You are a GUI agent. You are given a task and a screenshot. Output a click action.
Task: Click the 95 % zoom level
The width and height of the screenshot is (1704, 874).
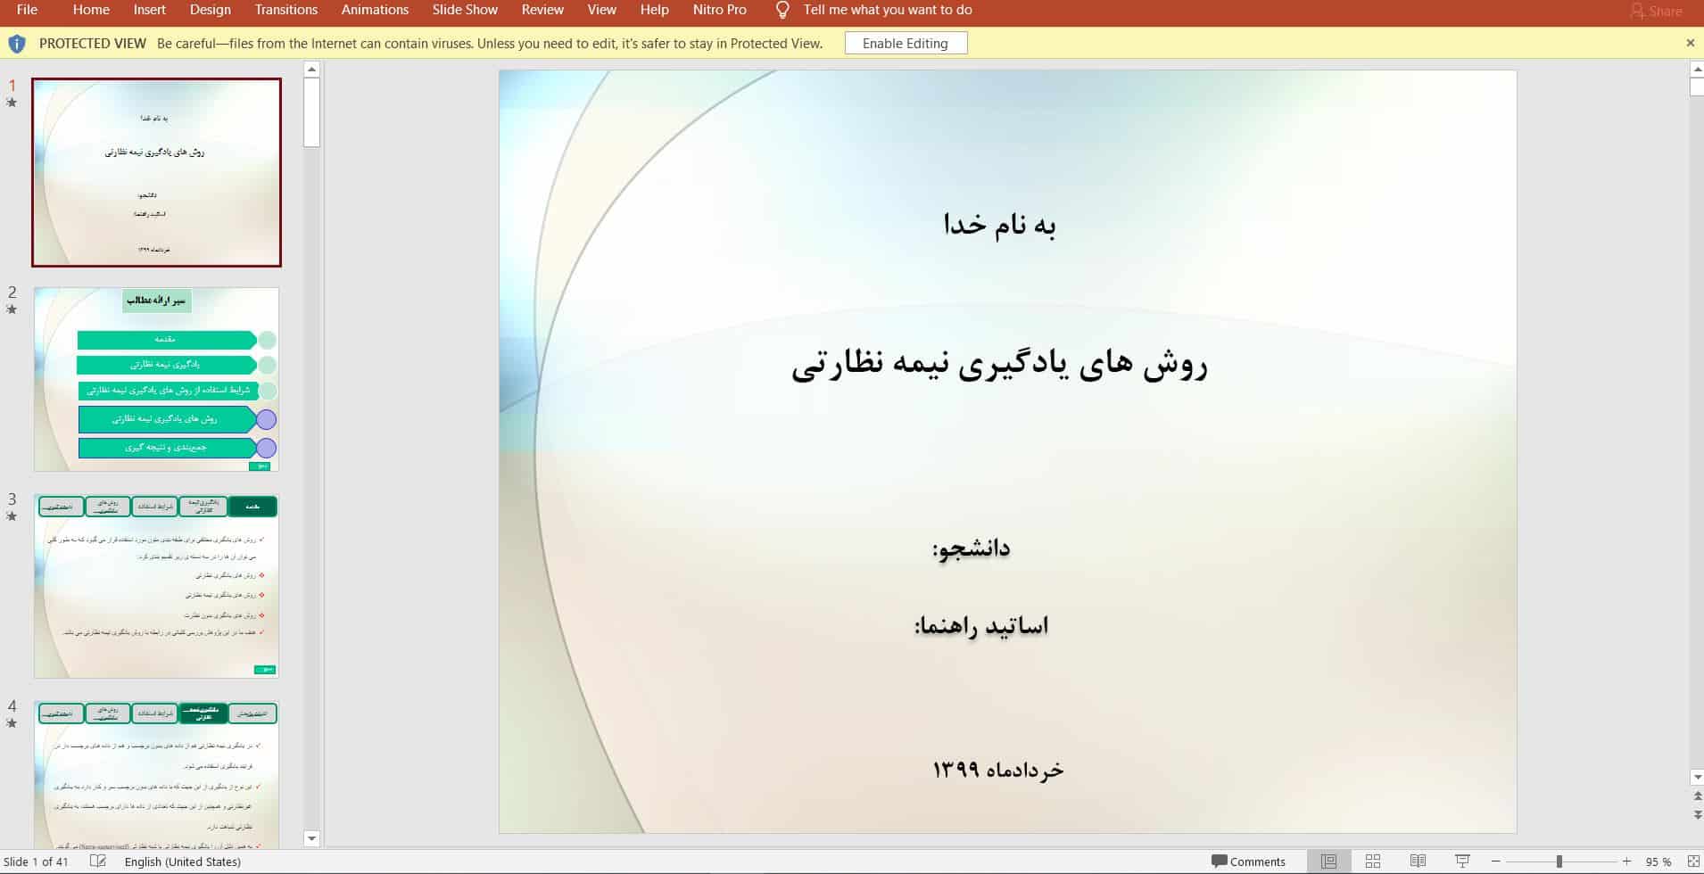pyautogui.click(x=1659, y=862)
